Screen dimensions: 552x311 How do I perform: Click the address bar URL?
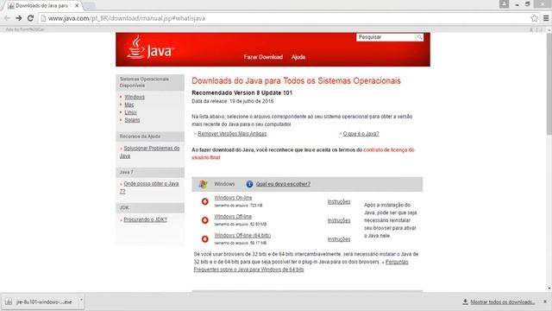(x=127, y=18)
